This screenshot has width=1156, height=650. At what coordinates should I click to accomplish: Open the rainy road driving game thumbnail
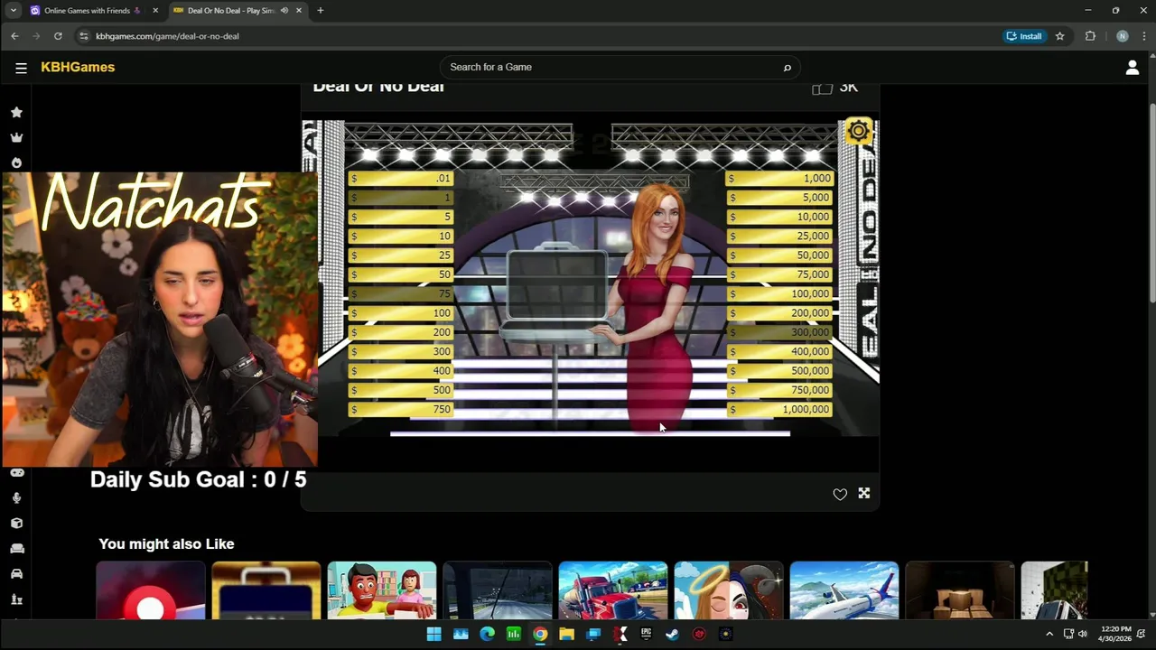coord(498,590)
